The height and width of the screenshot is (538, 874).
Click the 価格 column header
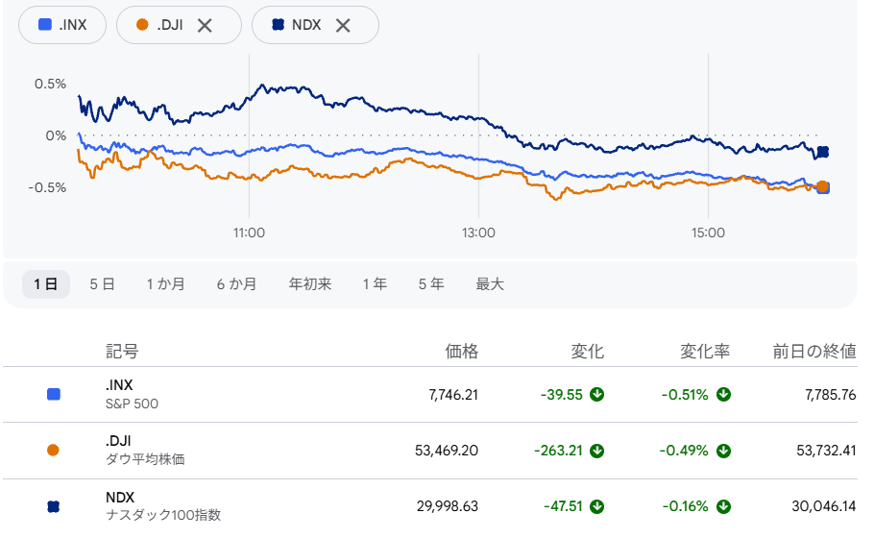(462, 352)
